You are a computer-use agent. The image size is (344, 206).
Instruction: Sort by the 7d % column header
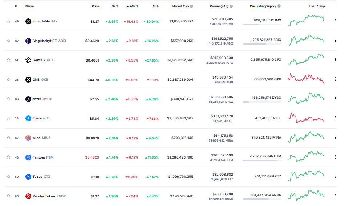[x=155, y=6]
